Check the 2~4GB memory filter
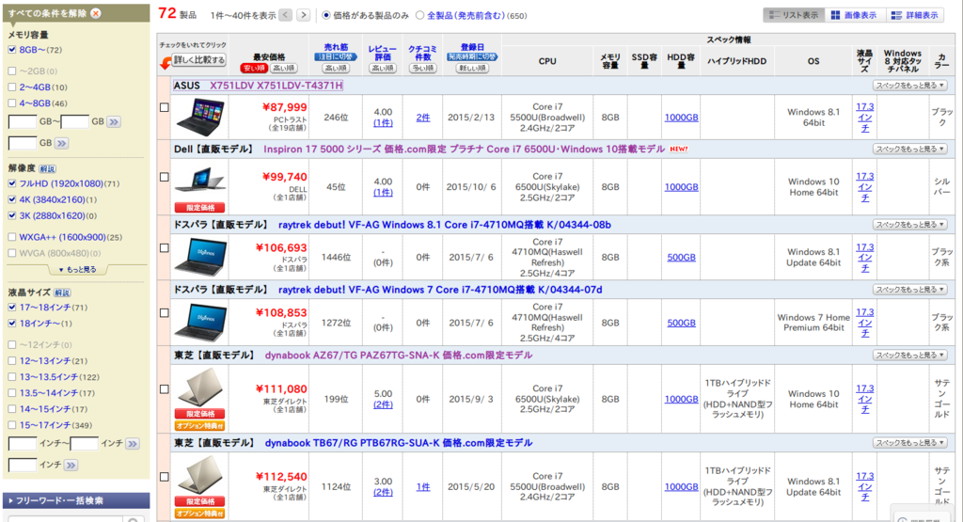This screenshot has height=522, width=963. tap(12, 87)
